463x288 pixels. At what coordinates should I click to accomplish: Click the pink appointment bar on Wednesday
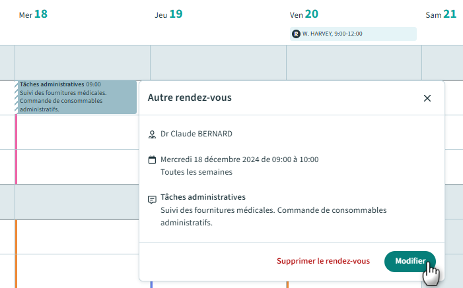coord(16,149)
